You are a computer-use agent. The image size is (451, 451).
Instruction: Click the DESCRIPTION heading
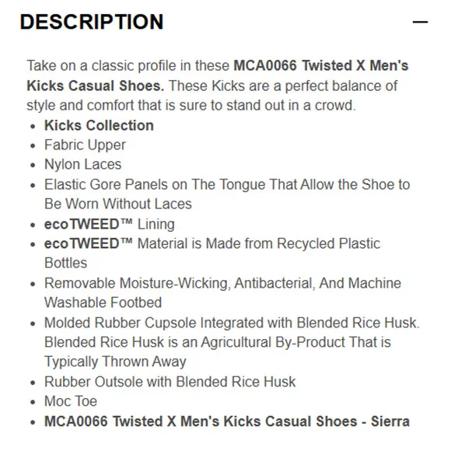coord(92,22)
